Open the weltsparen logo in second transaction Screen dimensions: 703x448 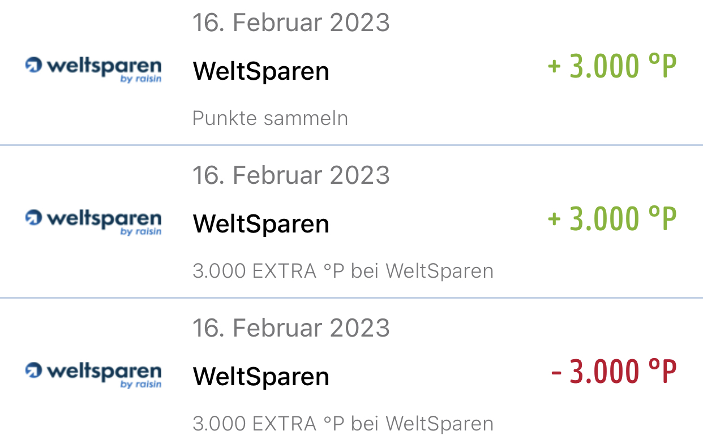(93, 222)
